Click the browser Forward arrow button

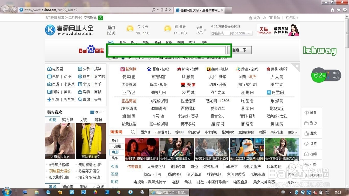click(14, 9)
